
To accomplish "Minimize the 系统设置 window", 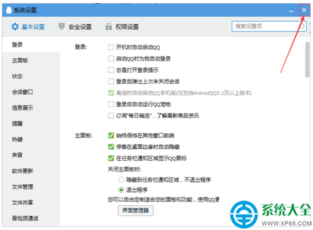I will (x=291, y=10).
